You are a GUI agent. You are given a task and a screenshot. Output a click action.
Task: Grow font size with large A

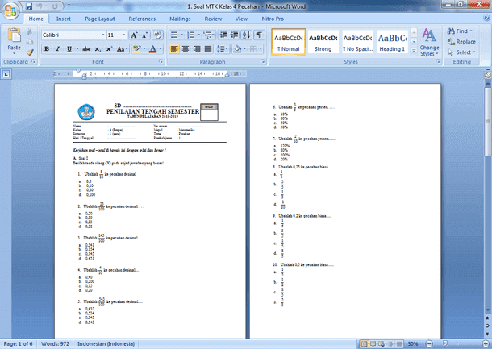[x=134, y=35]
